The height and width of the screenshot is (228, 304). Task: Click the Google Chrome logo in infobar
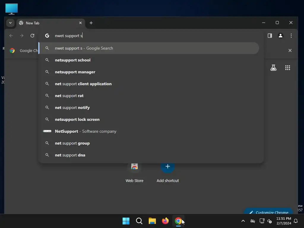coord(12,50)
